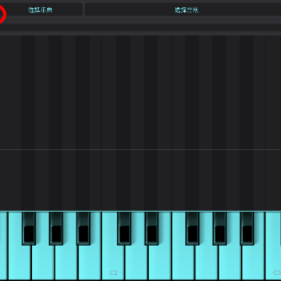Play the A#2 black key
Image resolution: width=281 pixels, height=281 pixels.
[x=247, y=229]
